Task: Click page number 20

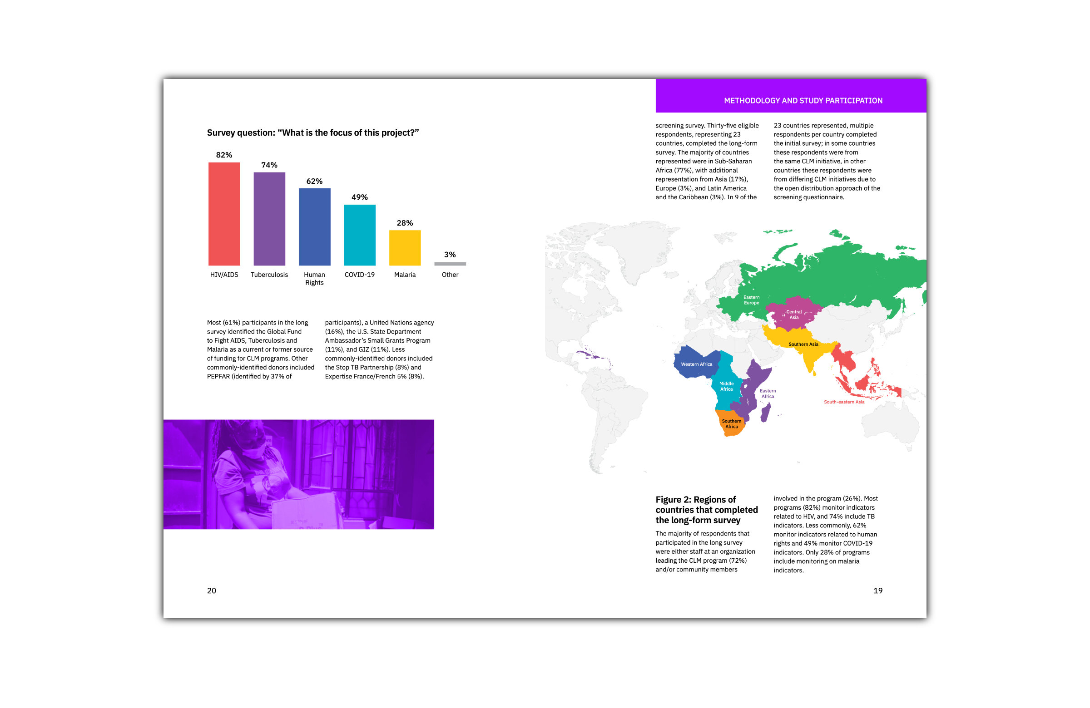Action: point(211,590)
